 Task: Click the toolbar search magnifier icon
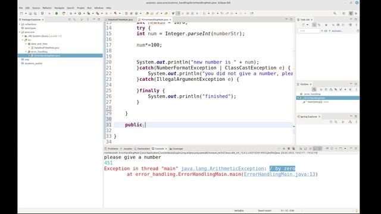coord(335,14)
